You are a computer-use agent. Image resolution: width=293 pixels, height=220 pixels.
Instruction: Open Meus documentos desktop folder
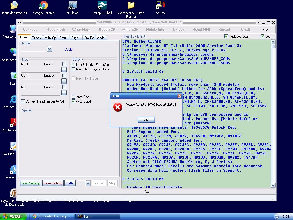pyautogui.click(x=14, y=8)
